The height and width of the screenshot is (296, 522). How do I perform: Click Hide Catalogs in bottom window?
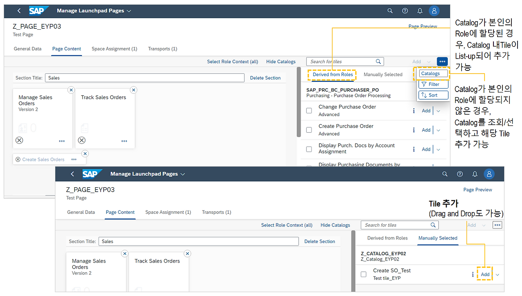[x=335, y=225]
